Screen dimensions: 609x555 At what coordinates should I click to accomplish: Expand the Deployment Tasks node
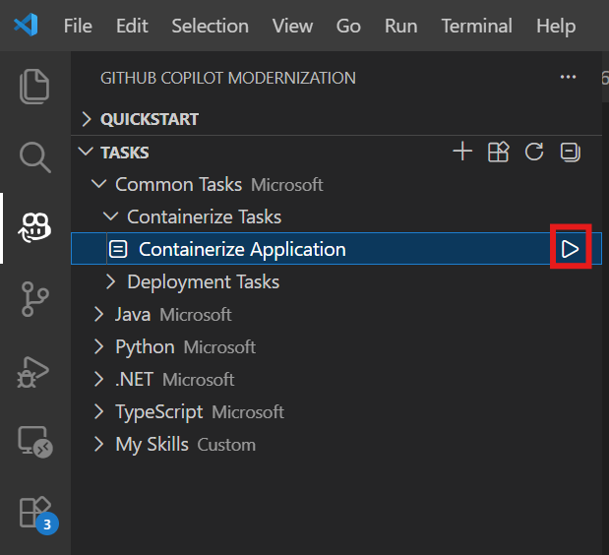[111, 281]
